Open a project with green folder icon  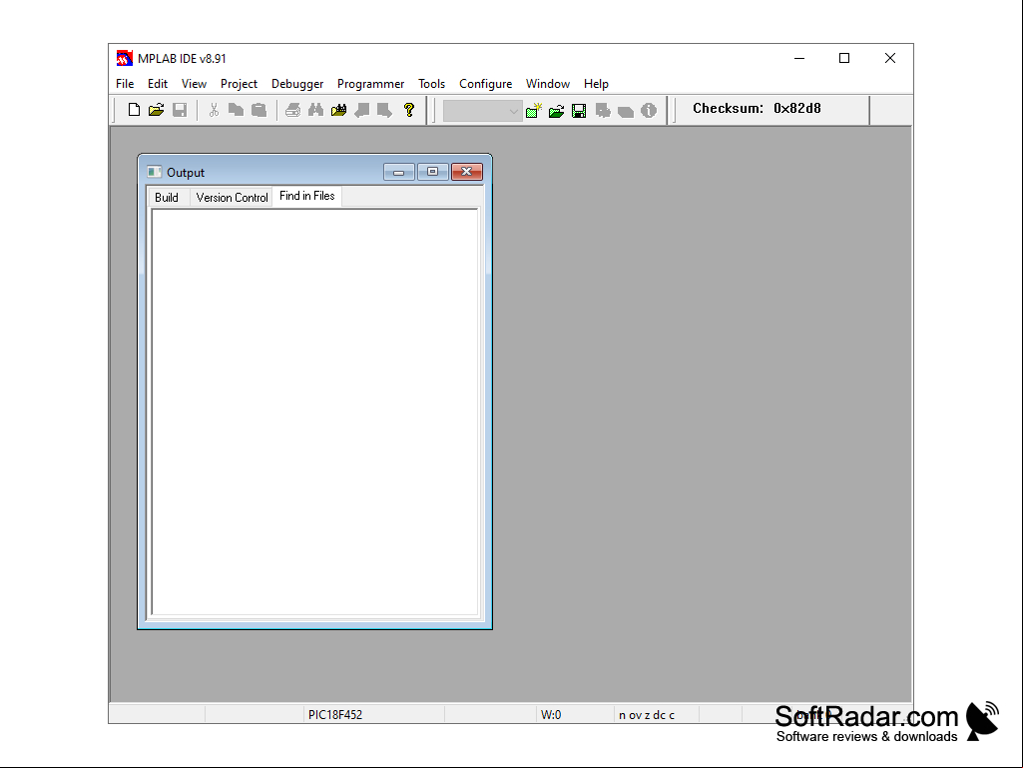coord(557,111)
